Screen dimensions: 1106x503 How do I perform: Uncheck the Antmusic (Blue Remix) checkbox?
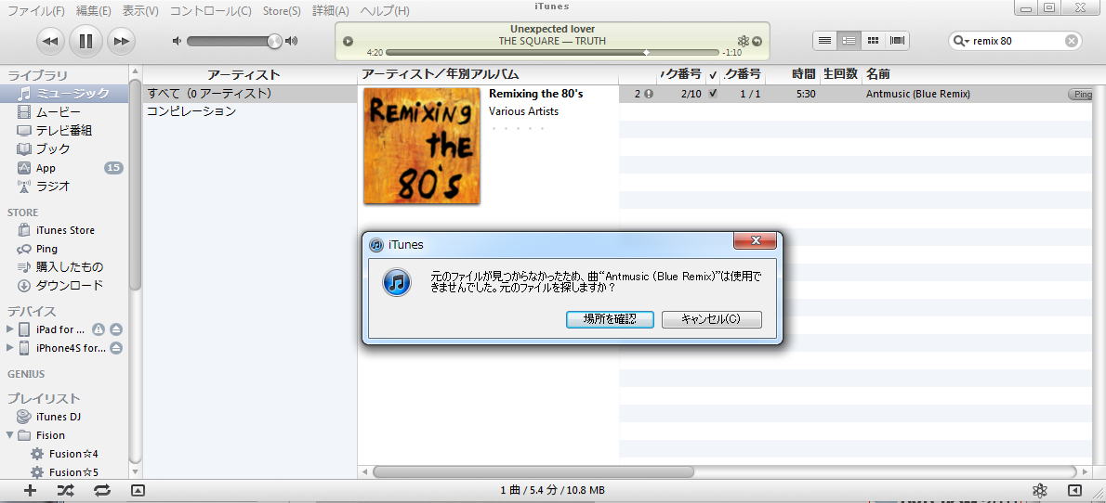click(x=713, y=94)
